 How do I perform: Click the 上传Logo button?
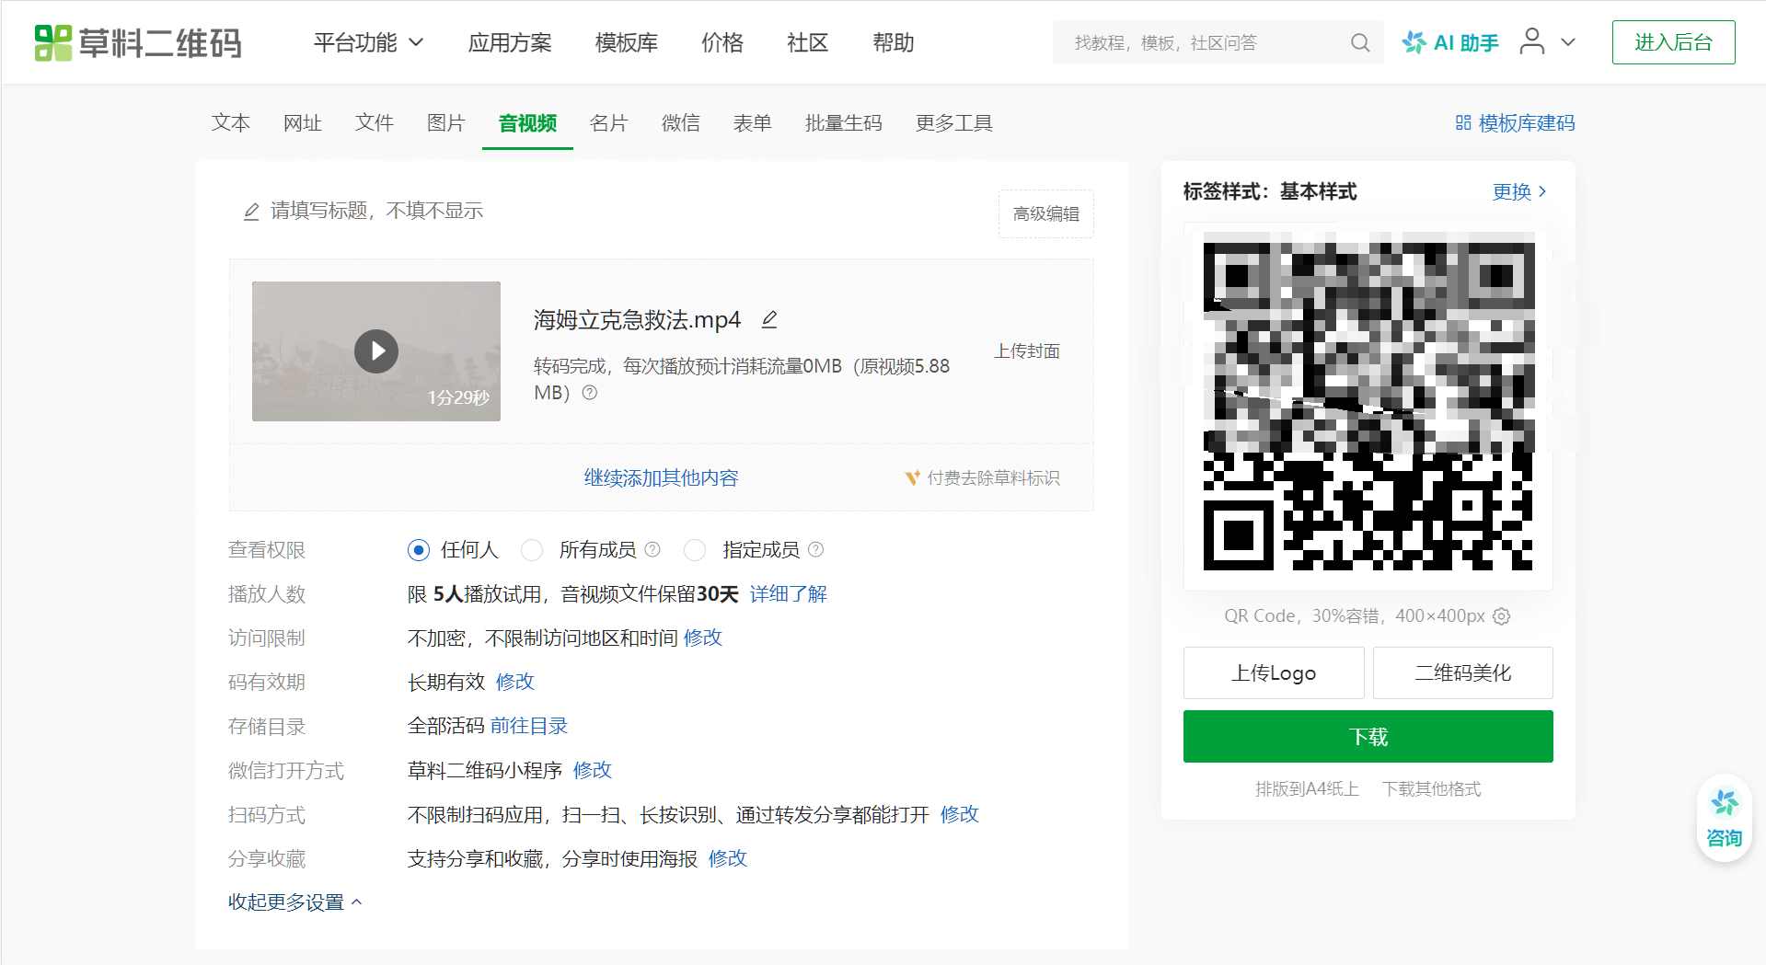point(1274,672)
